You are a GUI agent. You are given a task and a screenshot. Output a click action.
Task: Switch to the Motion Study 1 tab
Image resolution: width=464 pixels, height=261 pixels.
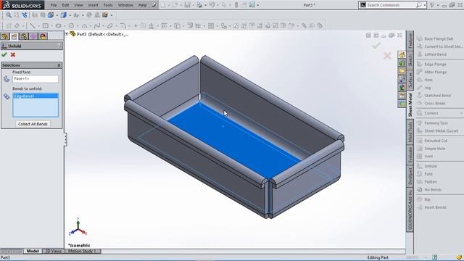pyautogui.click(x=82, y=251)
